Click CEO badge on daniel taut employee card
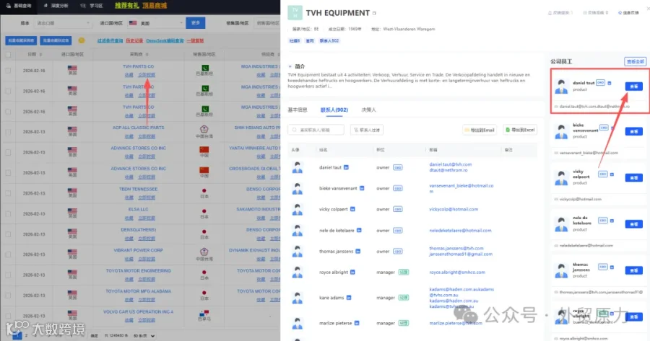 (x=600, y=83)
